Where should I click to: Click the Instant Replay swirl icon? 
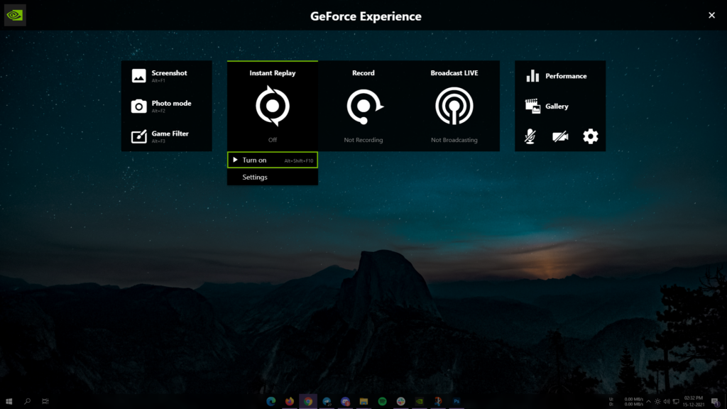click(272, 105)
